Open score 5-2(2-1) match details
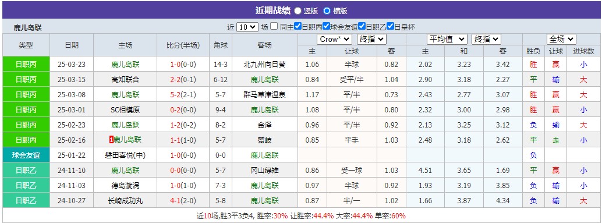 183,95
